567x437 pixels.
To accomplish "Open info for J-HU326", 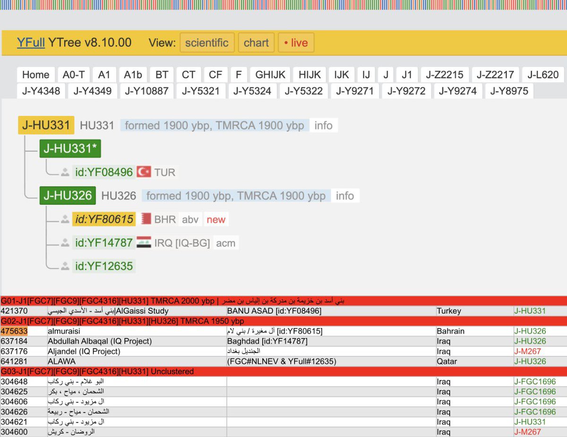I will [345, 196].
